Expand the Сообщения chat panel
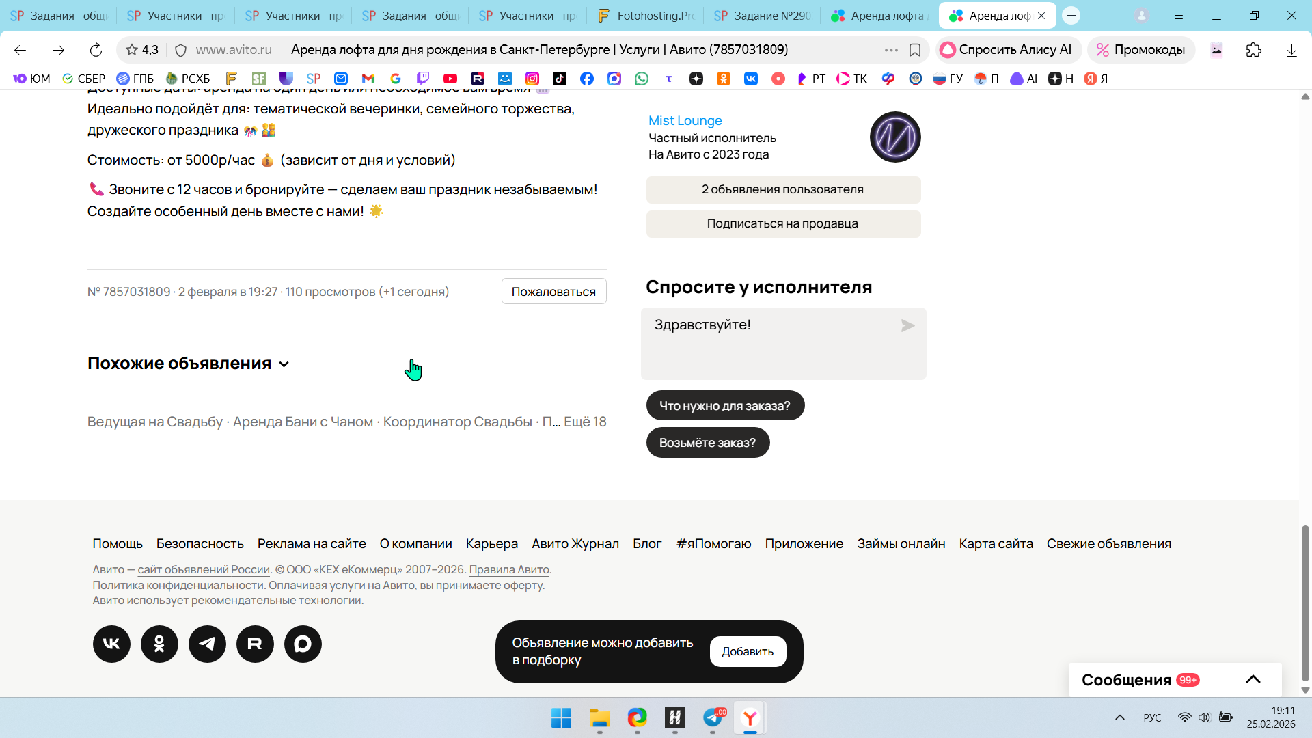1312x738 pixels. (x=1253, y=679)
